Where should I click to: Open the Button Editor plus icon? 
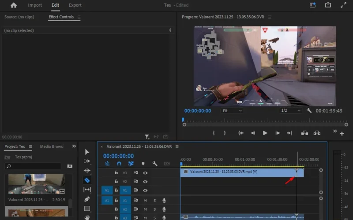[x=342, y=134]
